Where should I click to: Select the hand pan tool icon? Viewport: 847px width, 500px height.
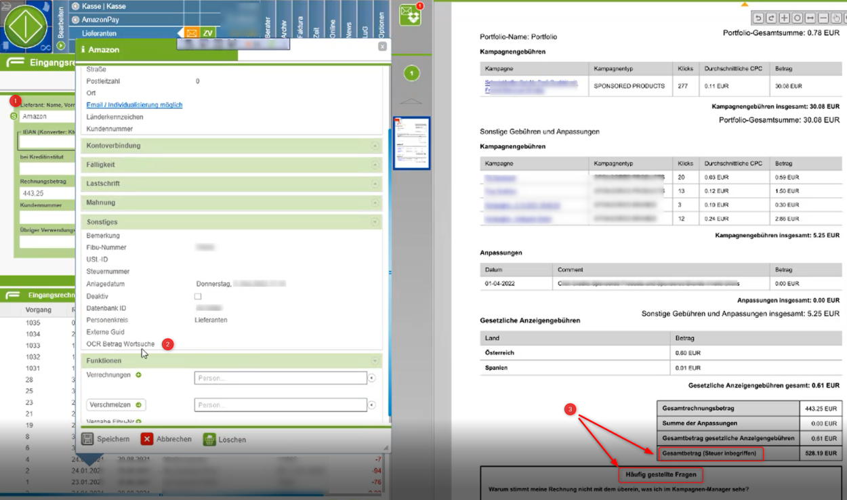(836, 18)
